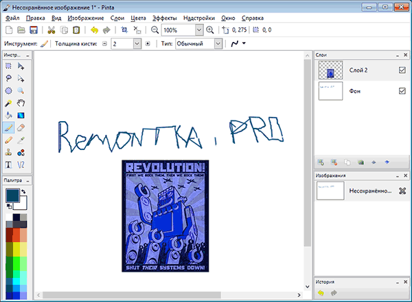
Task: Select the Line/Curve tool
Action: pyautogui.click(x=21, y=165)
